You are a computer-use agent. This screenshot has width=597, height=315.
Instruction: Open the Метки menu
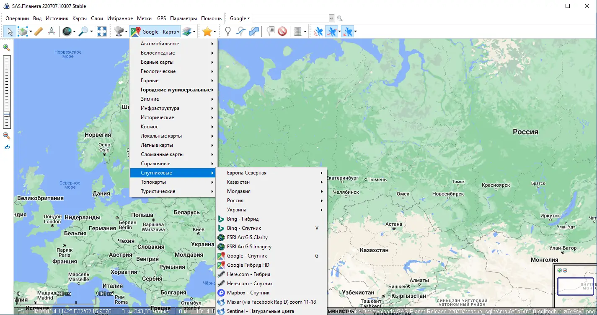[x=144, y=18]
